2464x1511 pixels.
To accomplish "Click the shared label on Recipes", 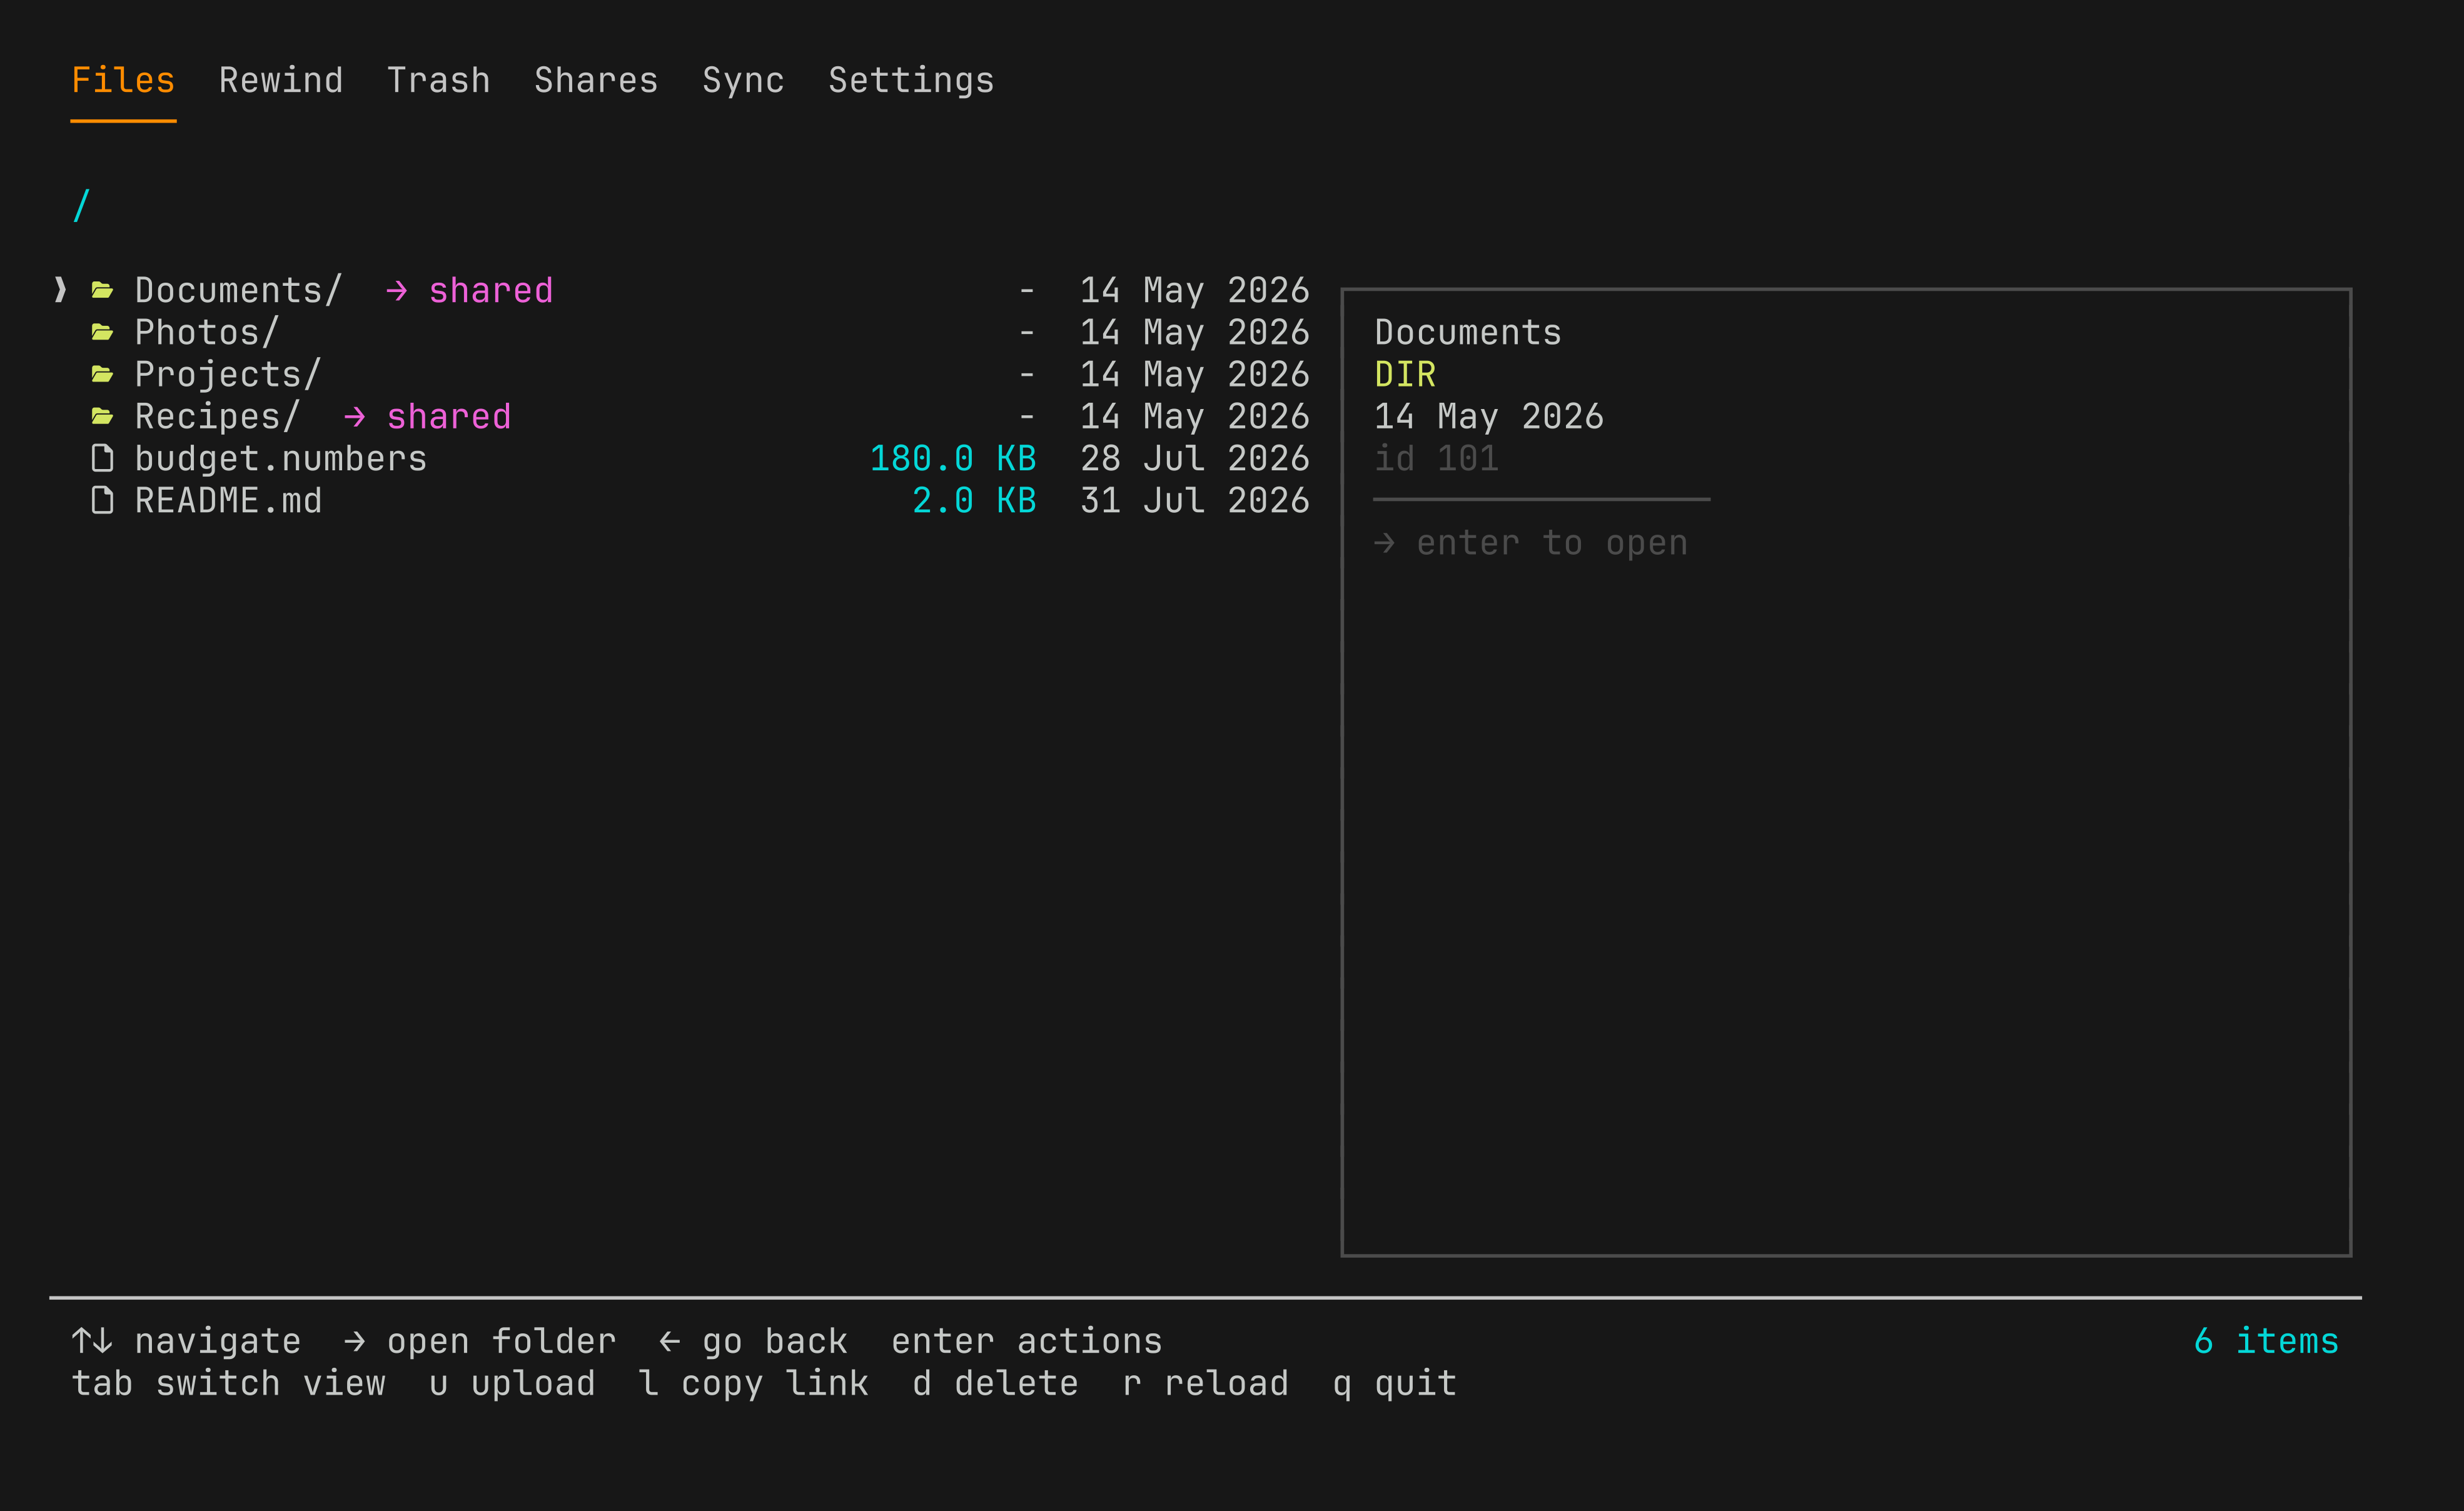I will [449, 416].
